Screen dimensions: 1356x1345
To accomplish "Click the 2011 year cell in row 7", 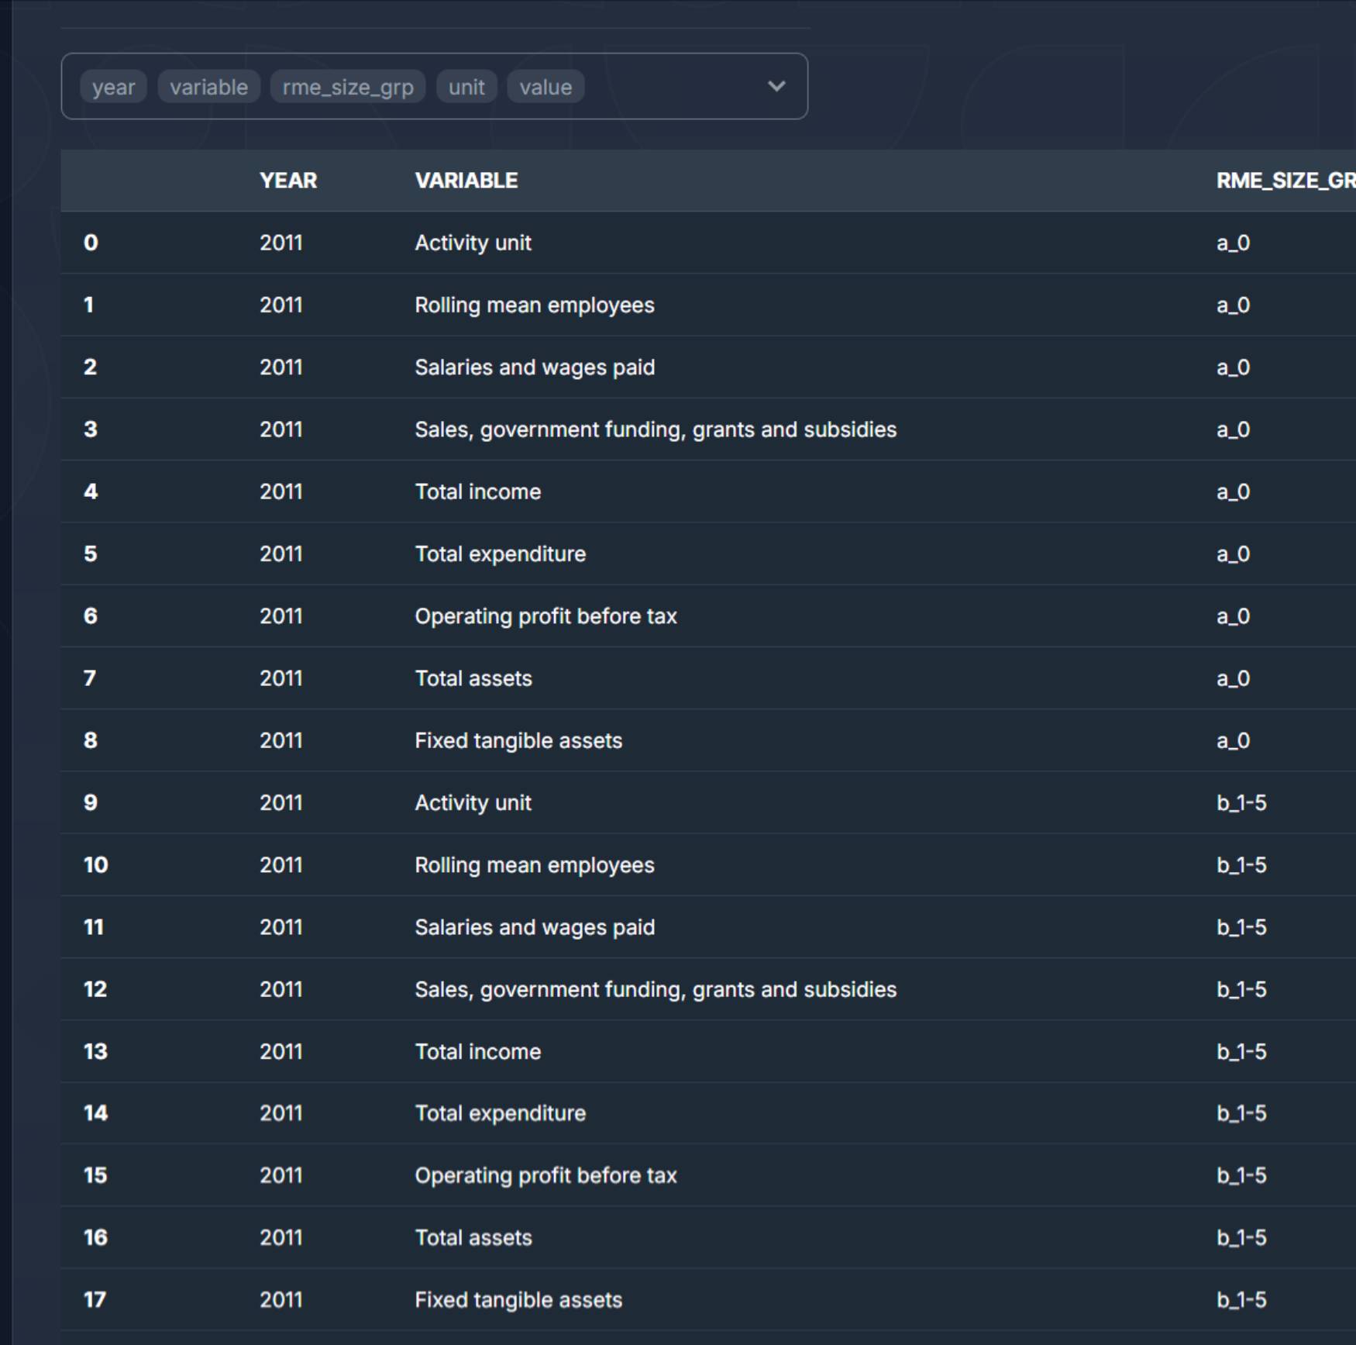I will pos(281,678).
